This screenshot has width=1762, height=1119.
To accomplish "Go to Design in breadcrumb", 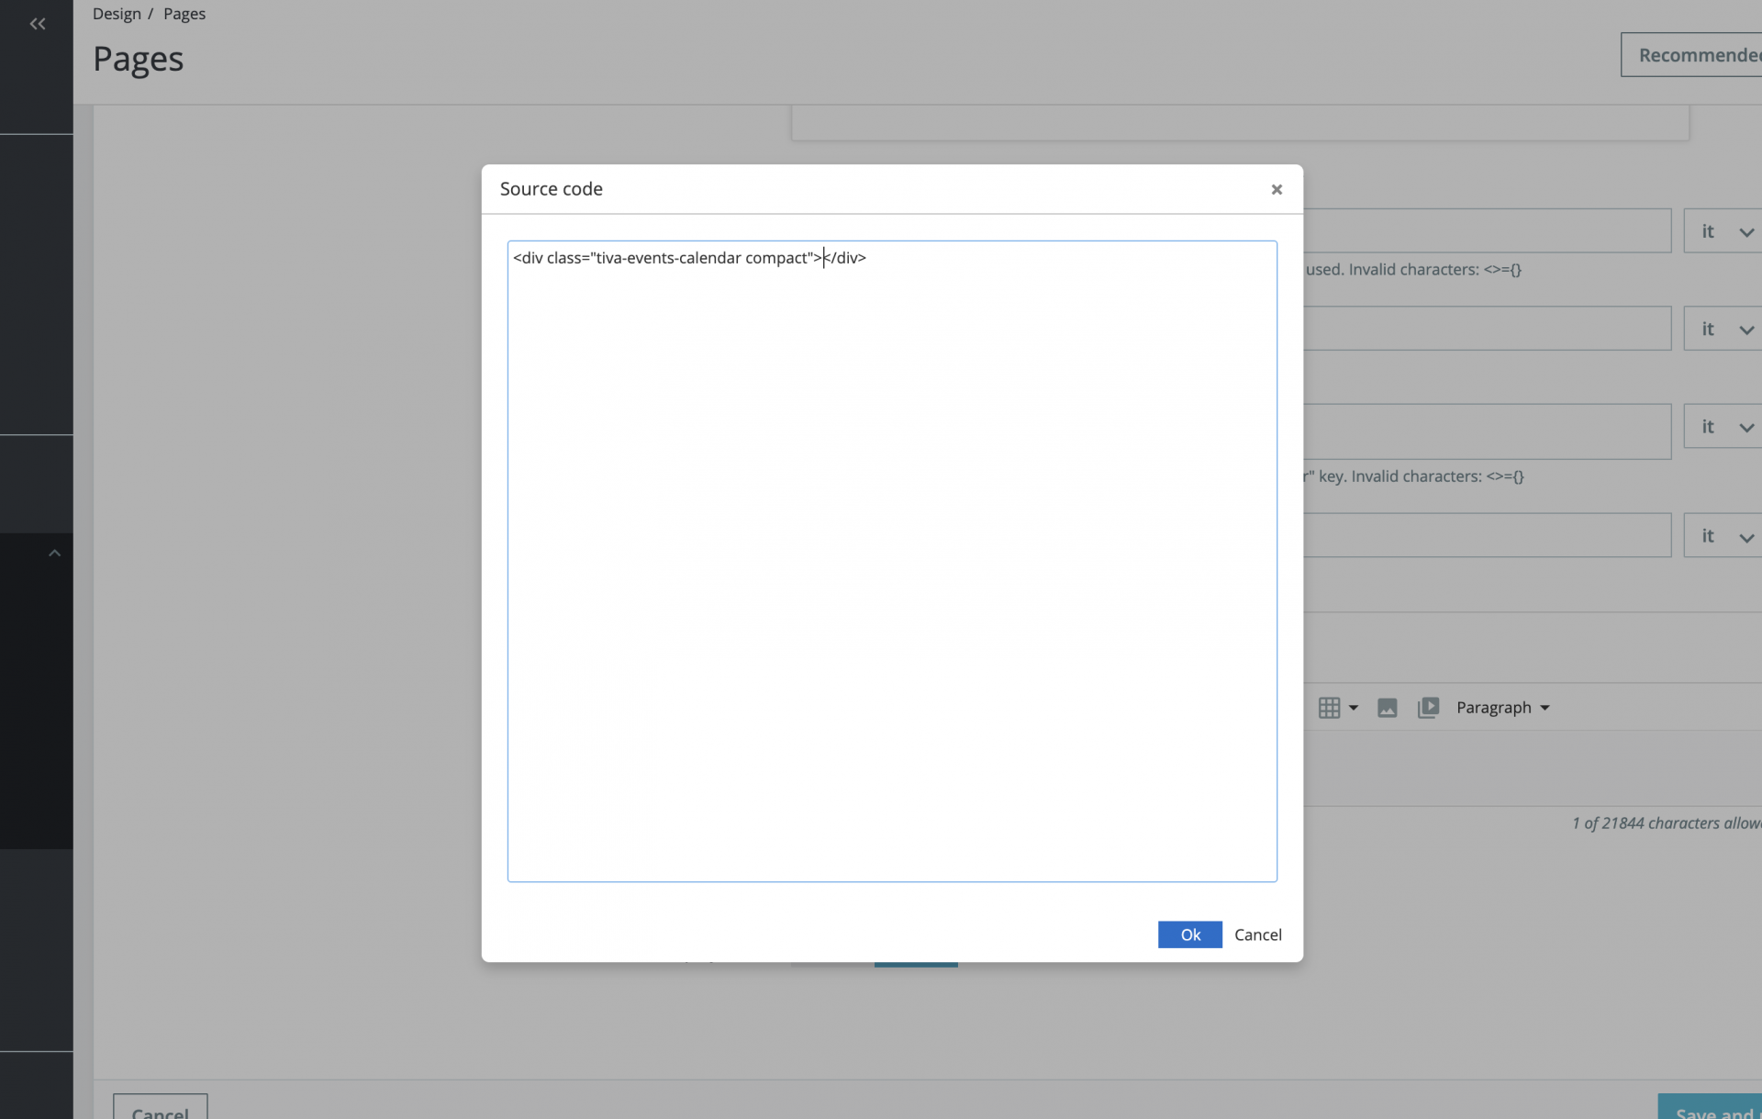I will pos(117,14).
